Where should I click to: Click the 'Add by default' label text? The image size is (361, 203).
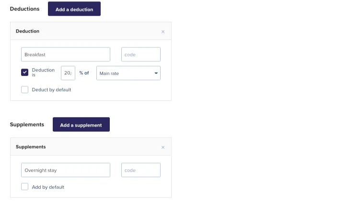tap(48, 187)
